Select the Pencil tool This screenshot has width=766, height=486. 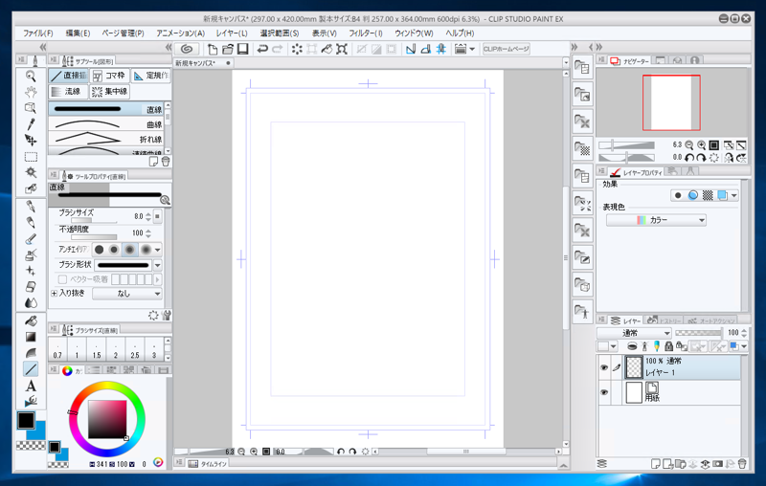click(x=31, y=223)
